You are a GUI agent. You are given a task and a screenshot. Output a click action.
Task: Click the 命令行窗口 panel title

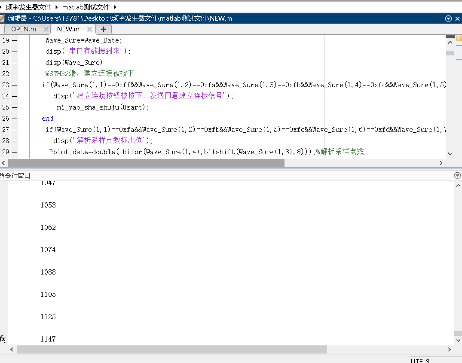coord(15,176)
